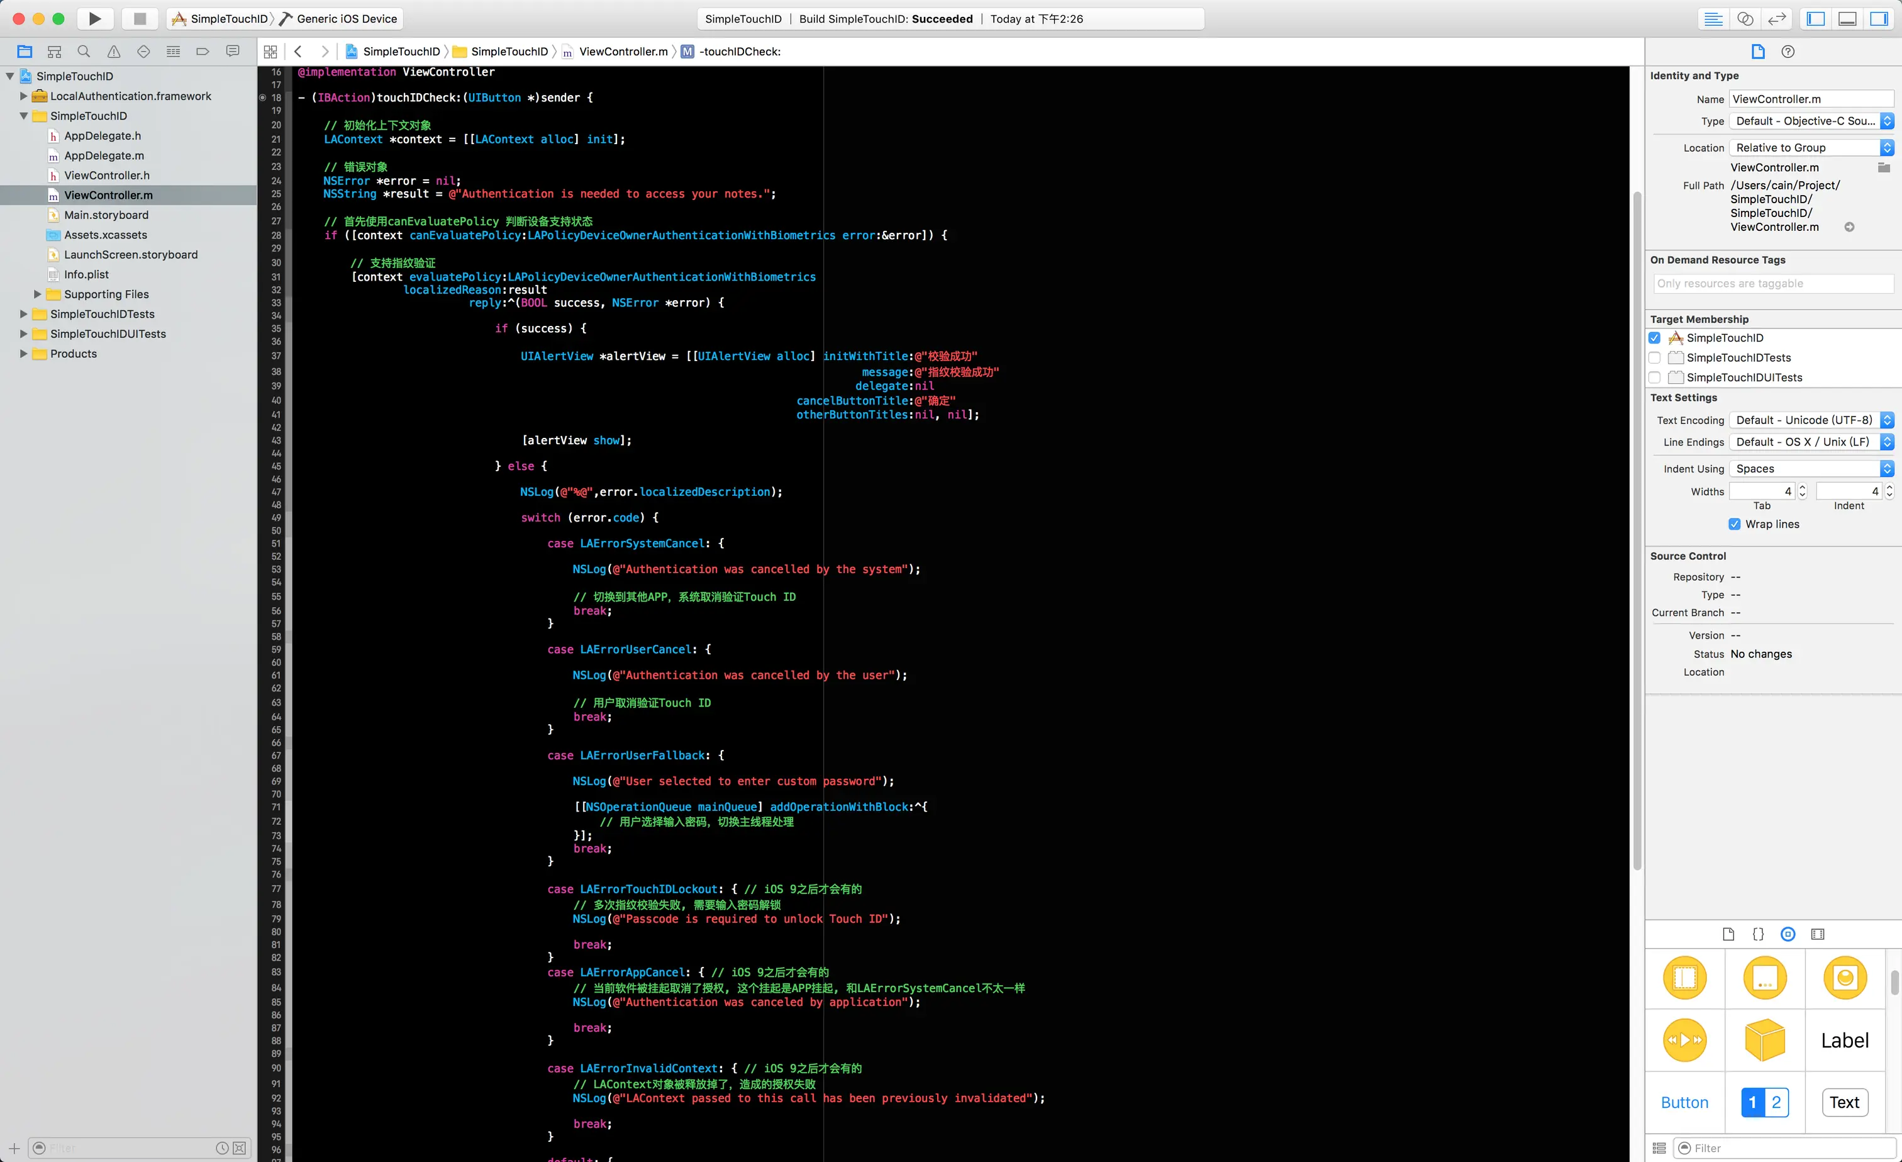Uncheck SimpleTouchID target membership
This screenshot has height=1162, width=1902.
[x=1654, y=337]
